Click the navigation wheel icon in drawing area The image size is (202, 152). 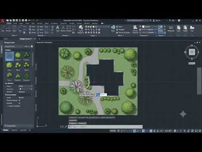click(x=183, y=114)
